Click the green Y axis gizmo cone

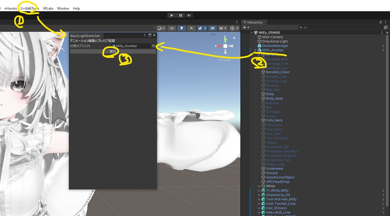tap(225, 40)
